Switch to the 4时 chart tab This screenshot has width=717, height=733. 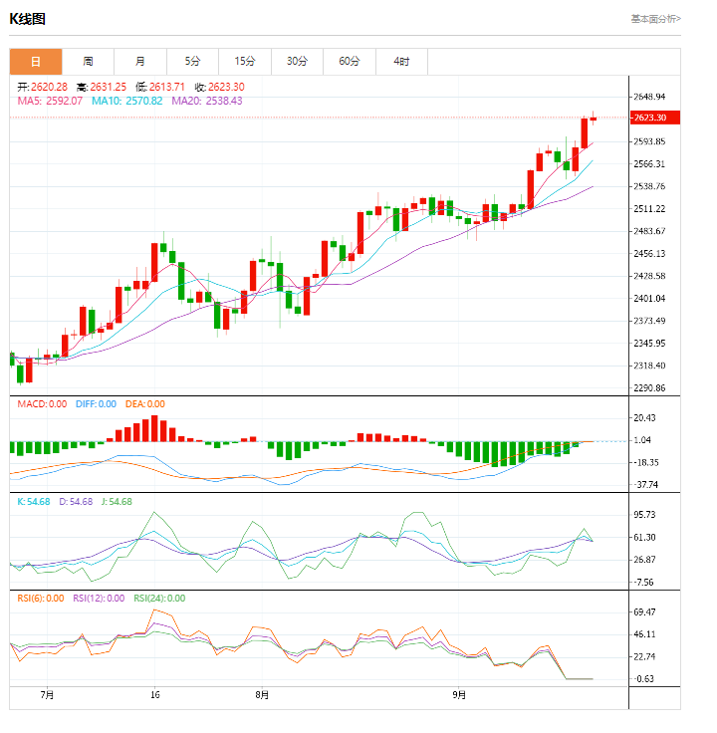point(401,62)
